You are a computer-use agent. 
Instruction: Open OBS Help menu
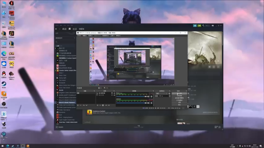118,36
